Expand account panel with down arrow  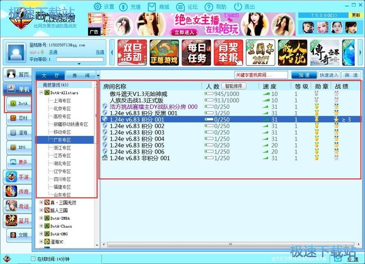(x=79, y=64)
